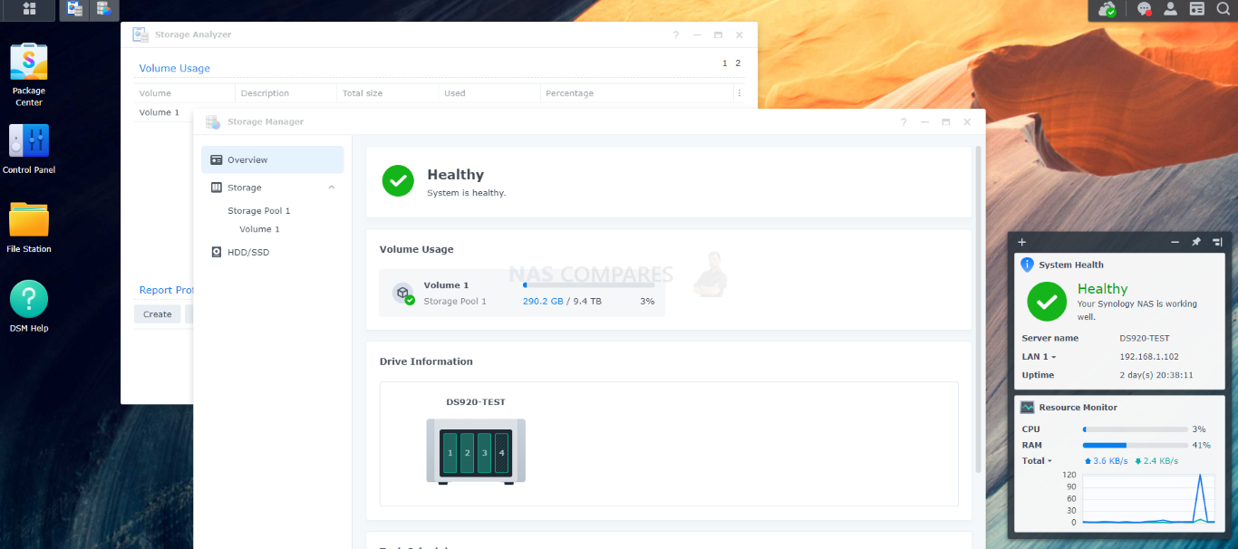Open Package Center desktop icon
Viewport: 1238px width, 549px height.
coord(29,63)
